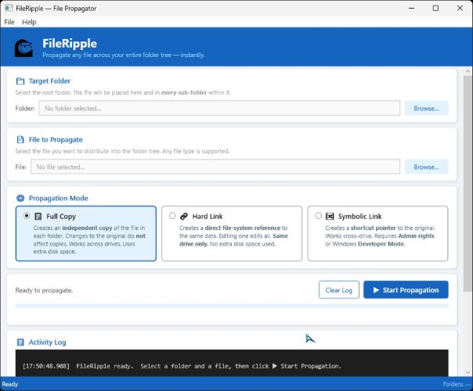Click the Symbolic Link description text
The width and height of the screenshot is (473, 391).
click(380, 236)
